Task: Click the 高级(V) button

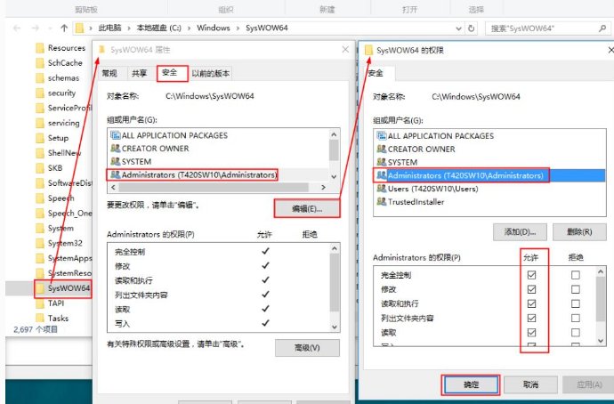Action: tap(307, 348)
